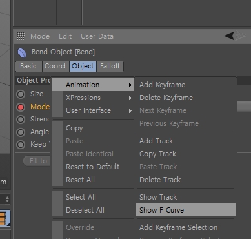Open the User Data menu
This screenshot has height=239, width=251.
97,36
